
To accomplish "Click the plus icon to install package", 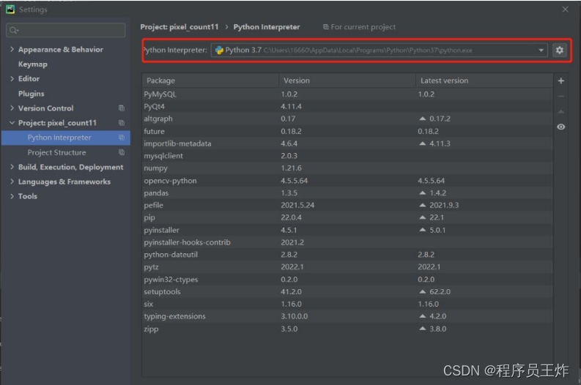I will pyautogui.click(x=561, y=81).
